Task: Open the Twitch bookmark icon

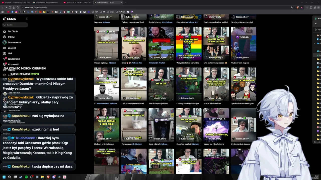Action: coord(132,12)
